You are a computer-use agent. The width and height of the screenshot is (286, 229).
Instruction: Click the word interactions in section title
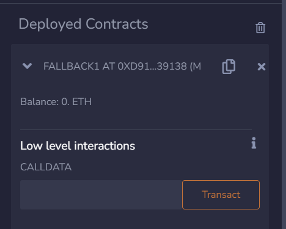[105, 146]
